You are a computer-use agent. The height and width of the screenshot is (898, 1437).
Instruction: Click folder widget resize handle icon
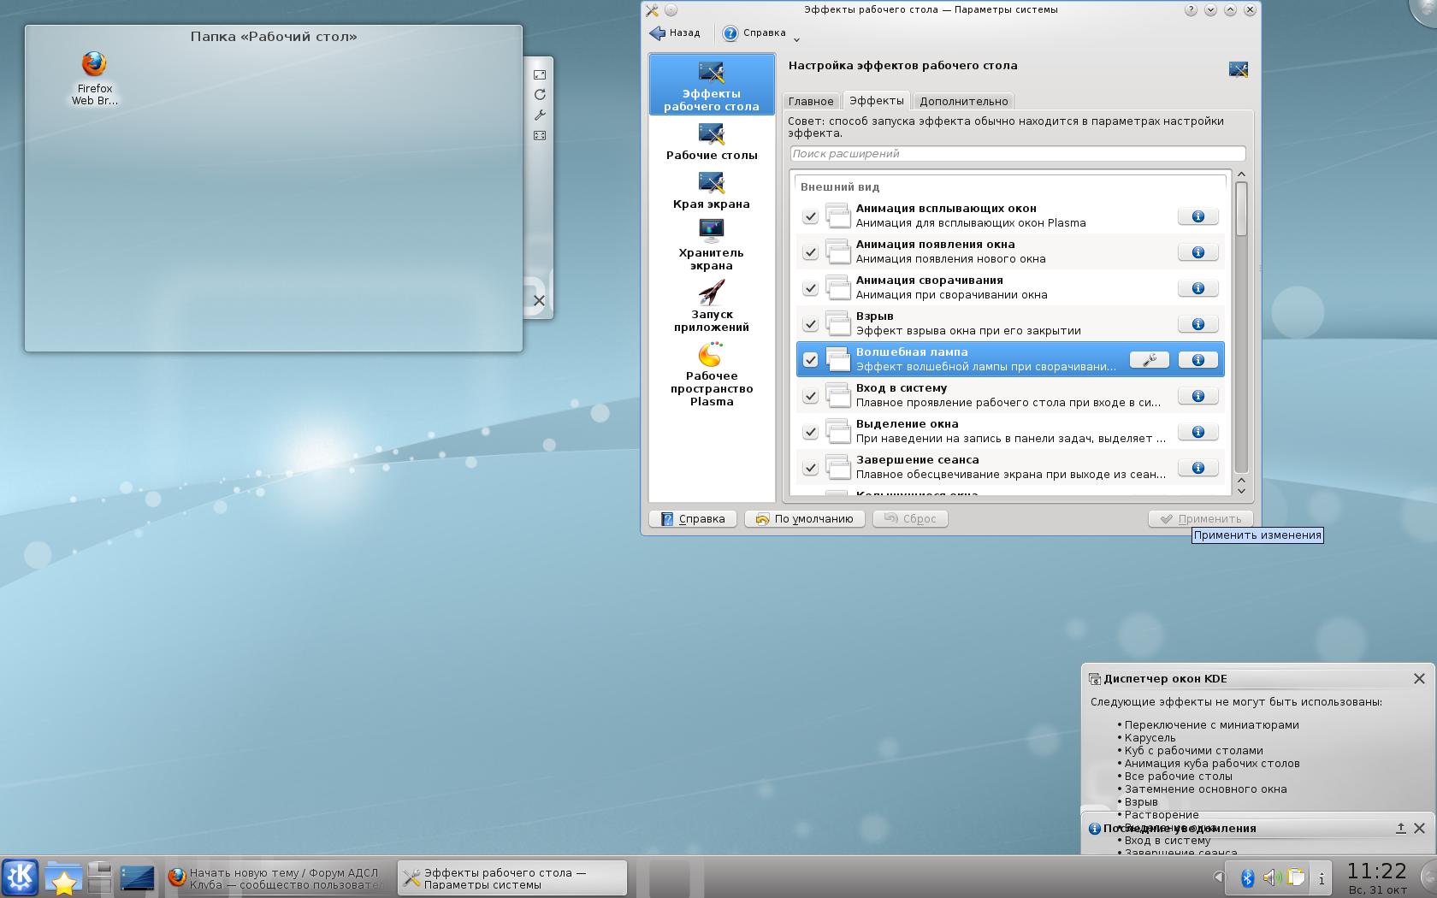[540, 74]
